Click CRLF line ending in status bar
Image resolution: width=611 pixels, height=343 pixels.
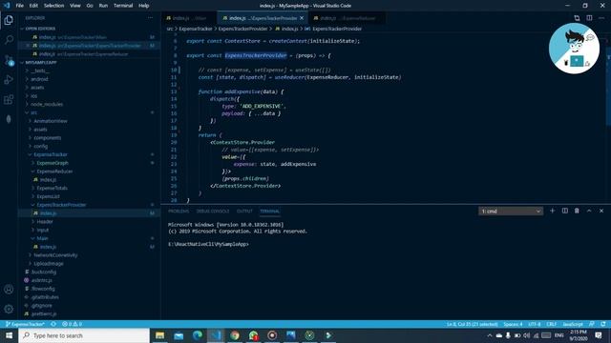(552, 324)
